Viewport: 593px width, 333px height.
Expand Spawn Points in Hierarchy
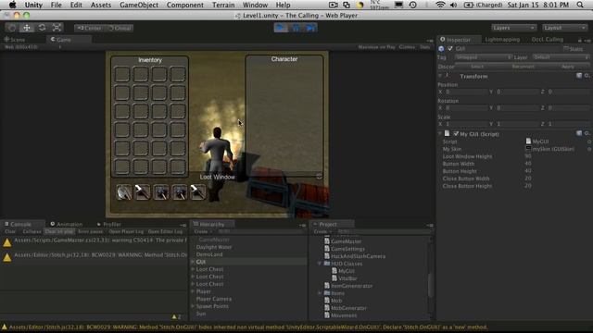pyautogui.click(x=193, y=306)
